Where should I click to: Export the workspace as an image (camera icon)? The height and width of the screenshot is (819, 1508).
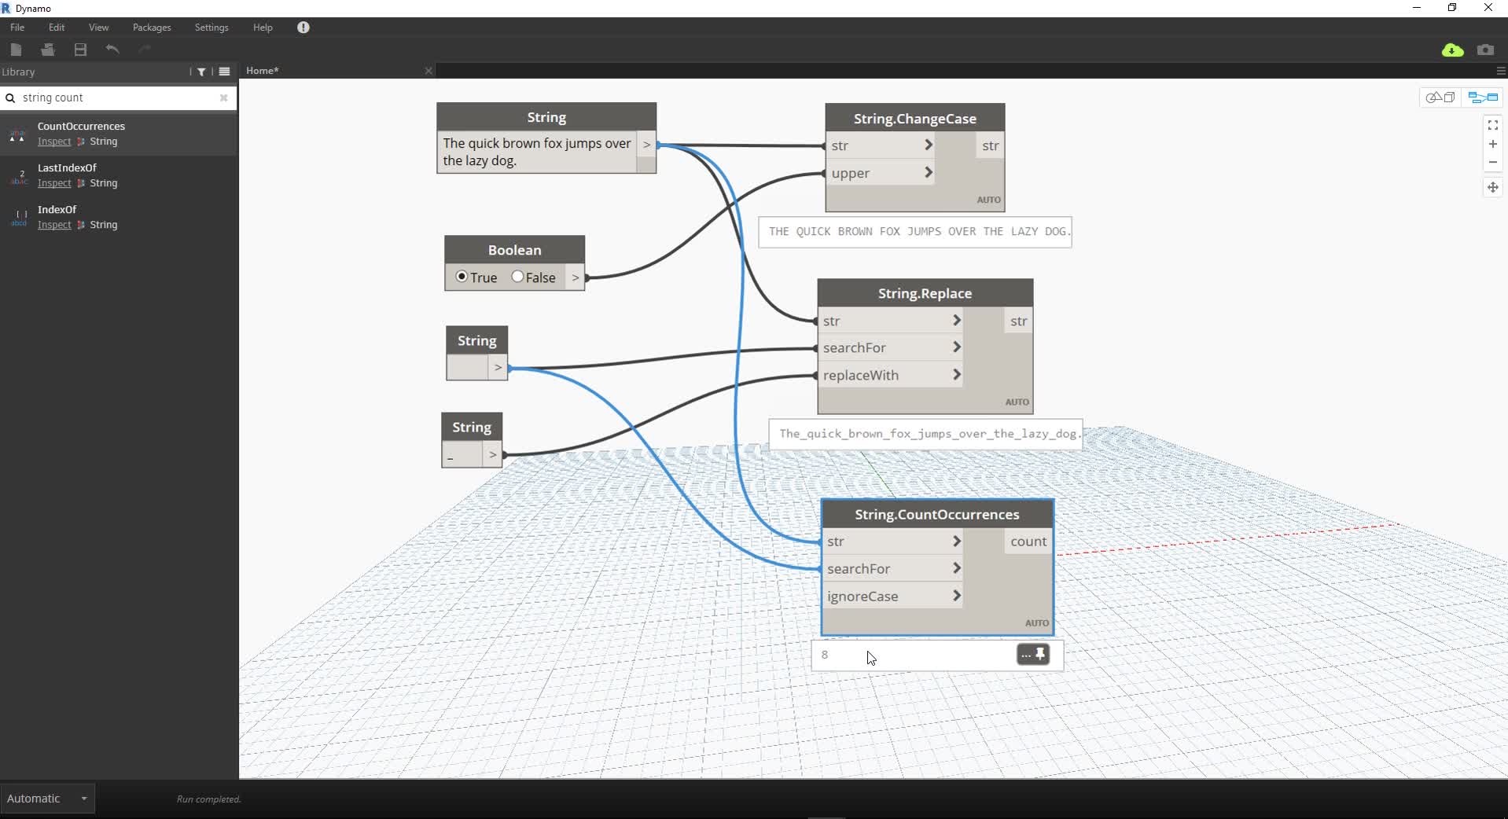click(1486, 50)
